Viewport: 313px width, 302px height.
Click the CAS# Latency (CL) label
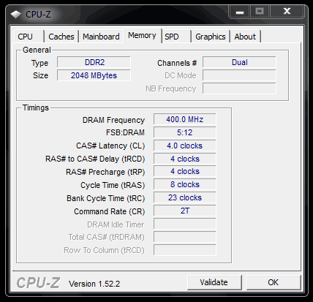[110, 146]
